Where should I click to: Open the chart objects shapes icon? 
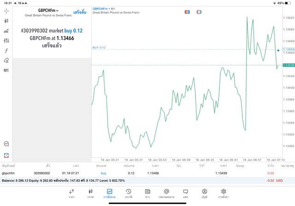click(x=6, y=60)
